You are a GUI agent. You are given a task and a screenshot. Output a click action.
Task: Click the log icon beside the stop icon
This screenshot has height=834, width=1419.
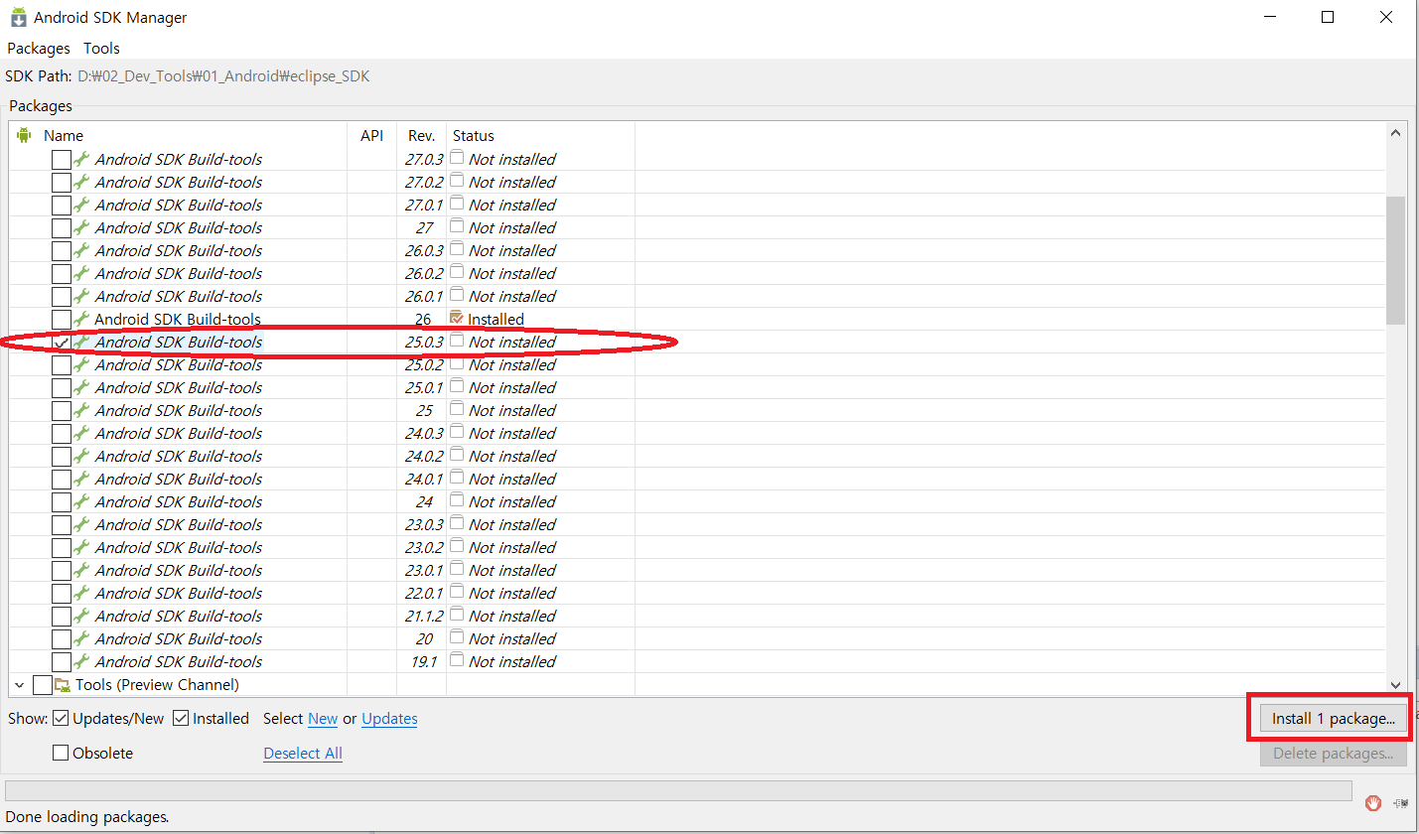1400,802
